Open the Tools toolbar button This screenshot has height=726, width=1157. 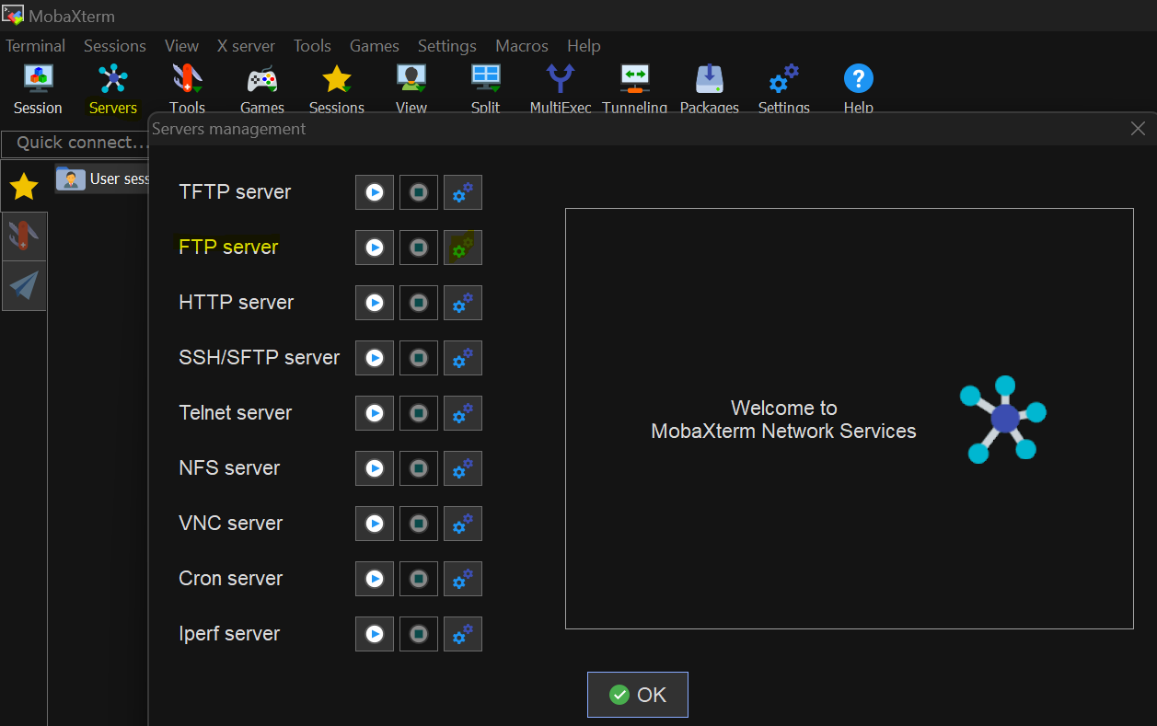tap(187, 88)
